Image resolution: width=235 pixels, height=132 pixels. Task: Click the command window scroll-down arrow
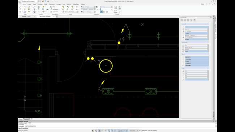216,127
